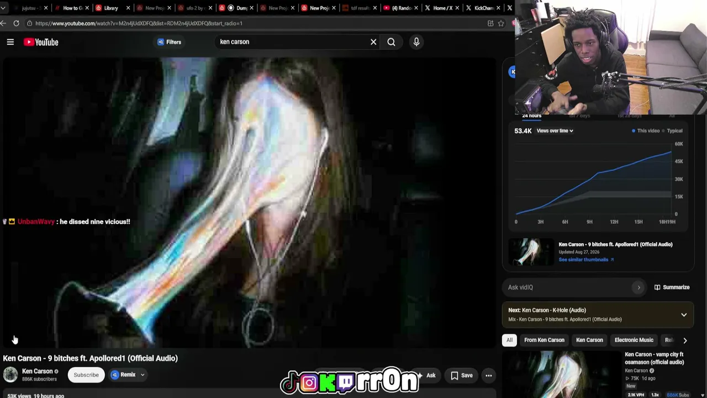The image size is (707, 398).
Task: Expand the Remix dropdown arrow
Action: pos(143,375)
